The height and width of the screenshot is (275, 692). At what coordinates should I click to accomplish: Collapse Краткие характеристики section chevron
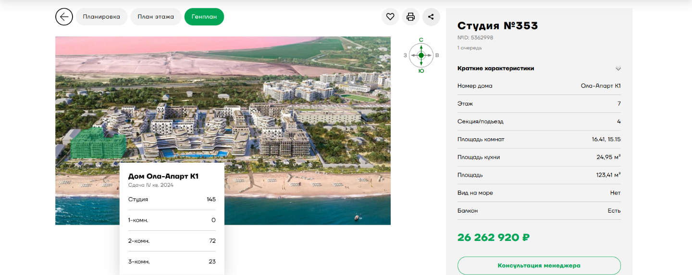[618, 69]
